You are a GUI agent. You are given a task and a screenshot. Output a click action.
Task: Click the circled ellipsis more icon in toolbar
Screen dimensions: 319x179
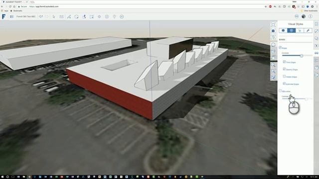(x=122, y=16)
